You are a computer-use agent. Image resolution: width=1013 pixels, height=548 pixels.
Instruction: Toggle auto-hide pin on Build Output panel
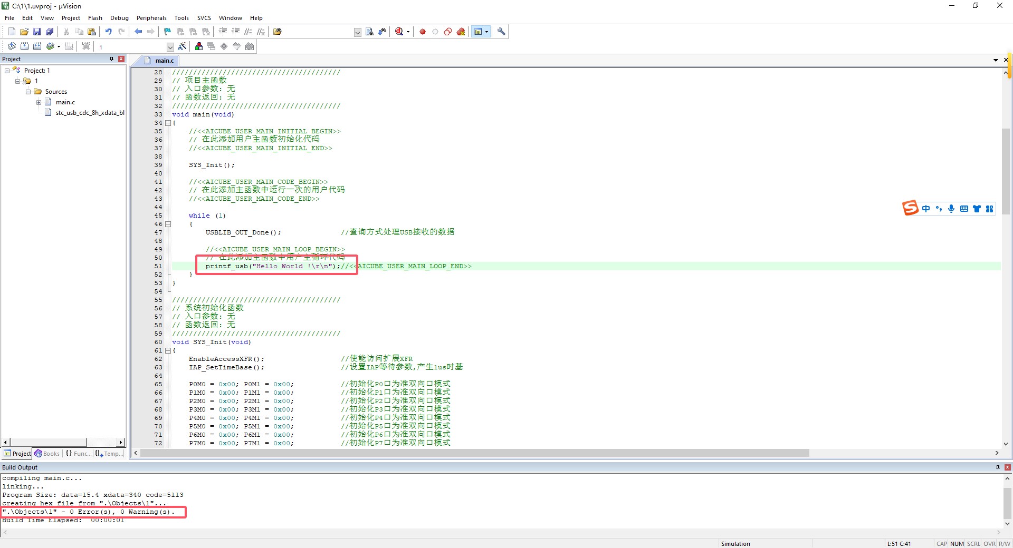point(998,467)
